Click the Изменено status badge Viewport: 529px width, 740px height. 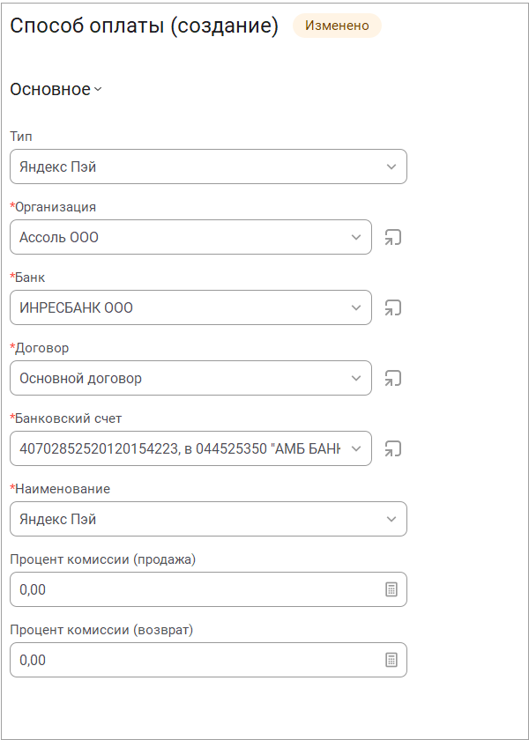point(337,26)
